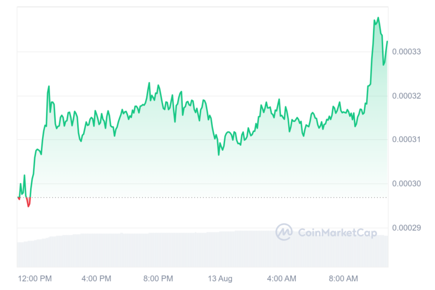
Task: Click the 0.00031 price axis label
Action: (406, 140)
